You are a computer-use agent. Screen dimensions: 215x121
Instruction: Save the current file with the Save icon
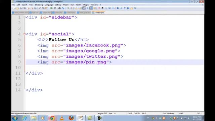pos(21,8)
